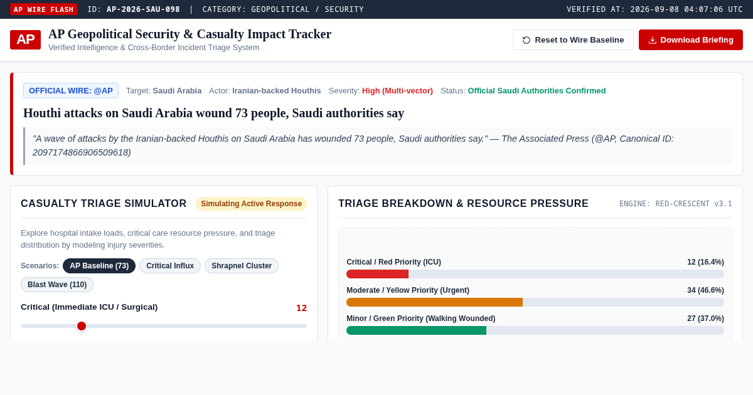Click the Critical (Immediate ICU / Surgical) label
Viewport: 753px width, 395px height.
coord(89,307)
